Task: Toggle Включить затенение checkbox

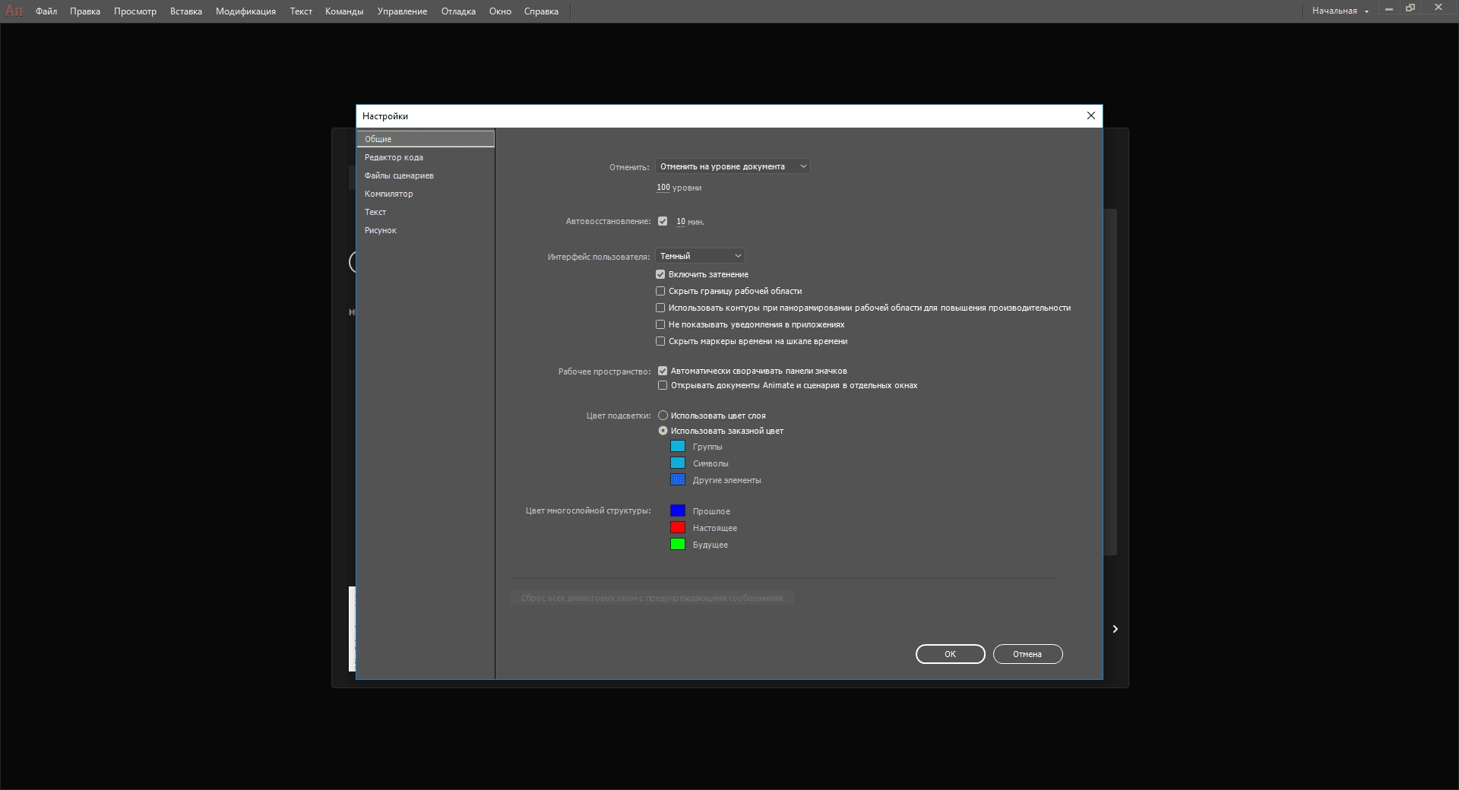Action: point(660,274)
